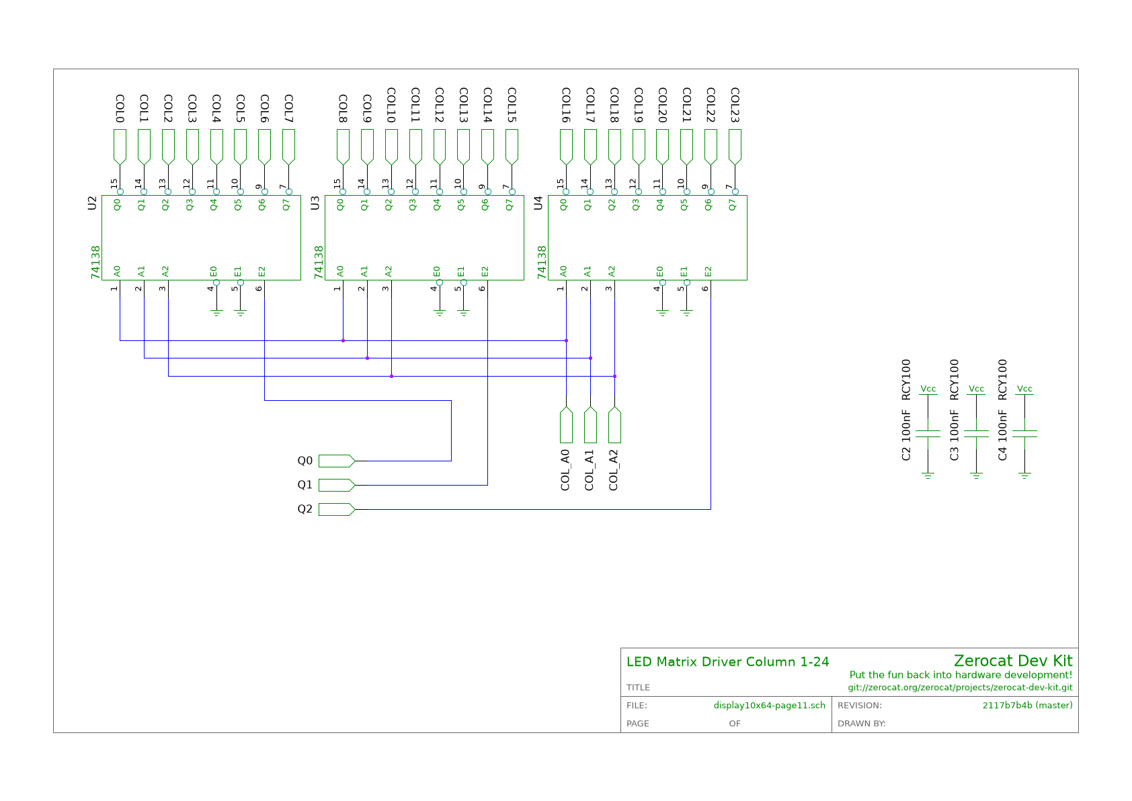Select the U3 reference designator label
The image size is (1132, 801).
point(316,203)
